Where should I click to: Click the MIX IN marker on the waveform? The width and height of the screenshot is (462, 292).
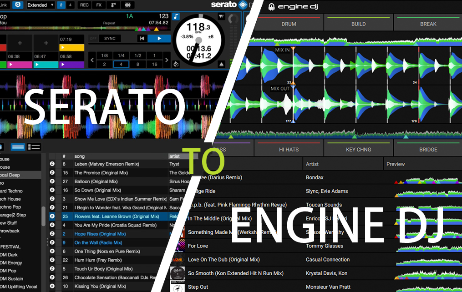282,50
